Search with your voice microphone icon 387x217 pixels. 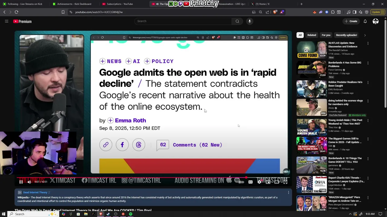(249, 21)
